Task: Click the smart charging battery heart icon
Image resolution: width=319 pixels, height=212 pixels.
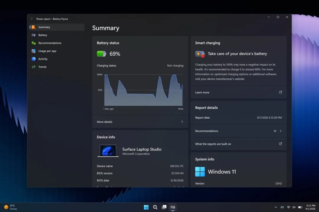Action: click(200, 54)
